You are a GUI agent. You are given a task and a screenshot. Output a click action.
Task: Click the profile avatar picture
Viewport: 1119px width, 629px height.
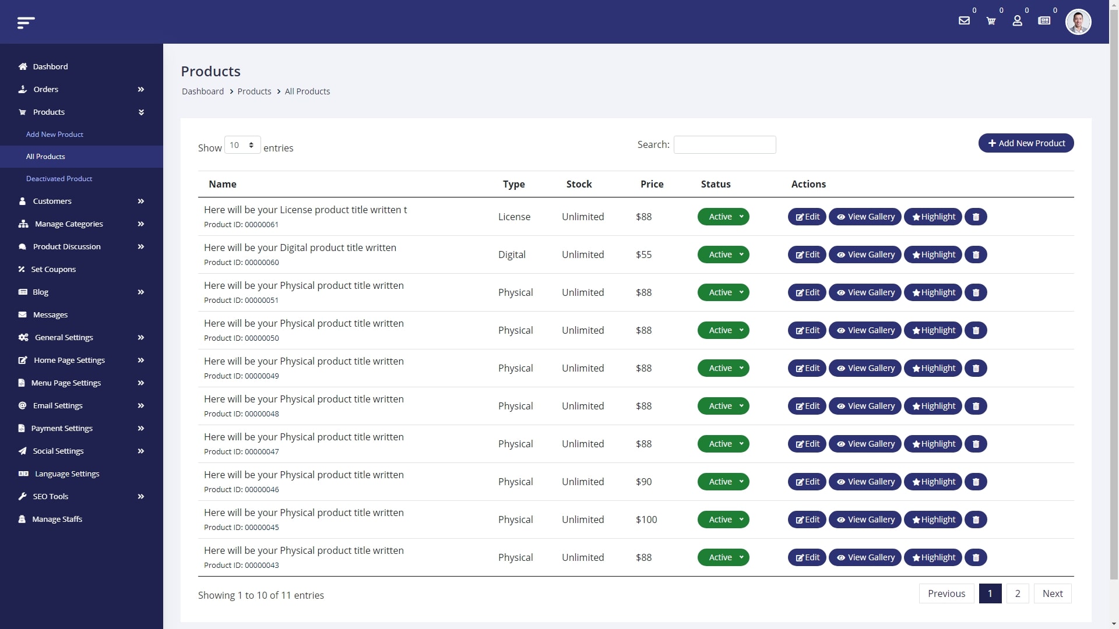pos(1078,22)
